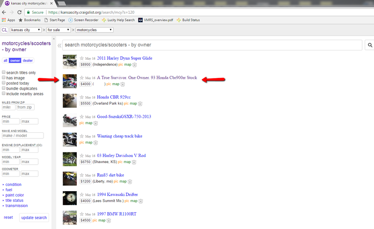Click the browser forward arrow
374x229 pixels.
click(12, 12)
